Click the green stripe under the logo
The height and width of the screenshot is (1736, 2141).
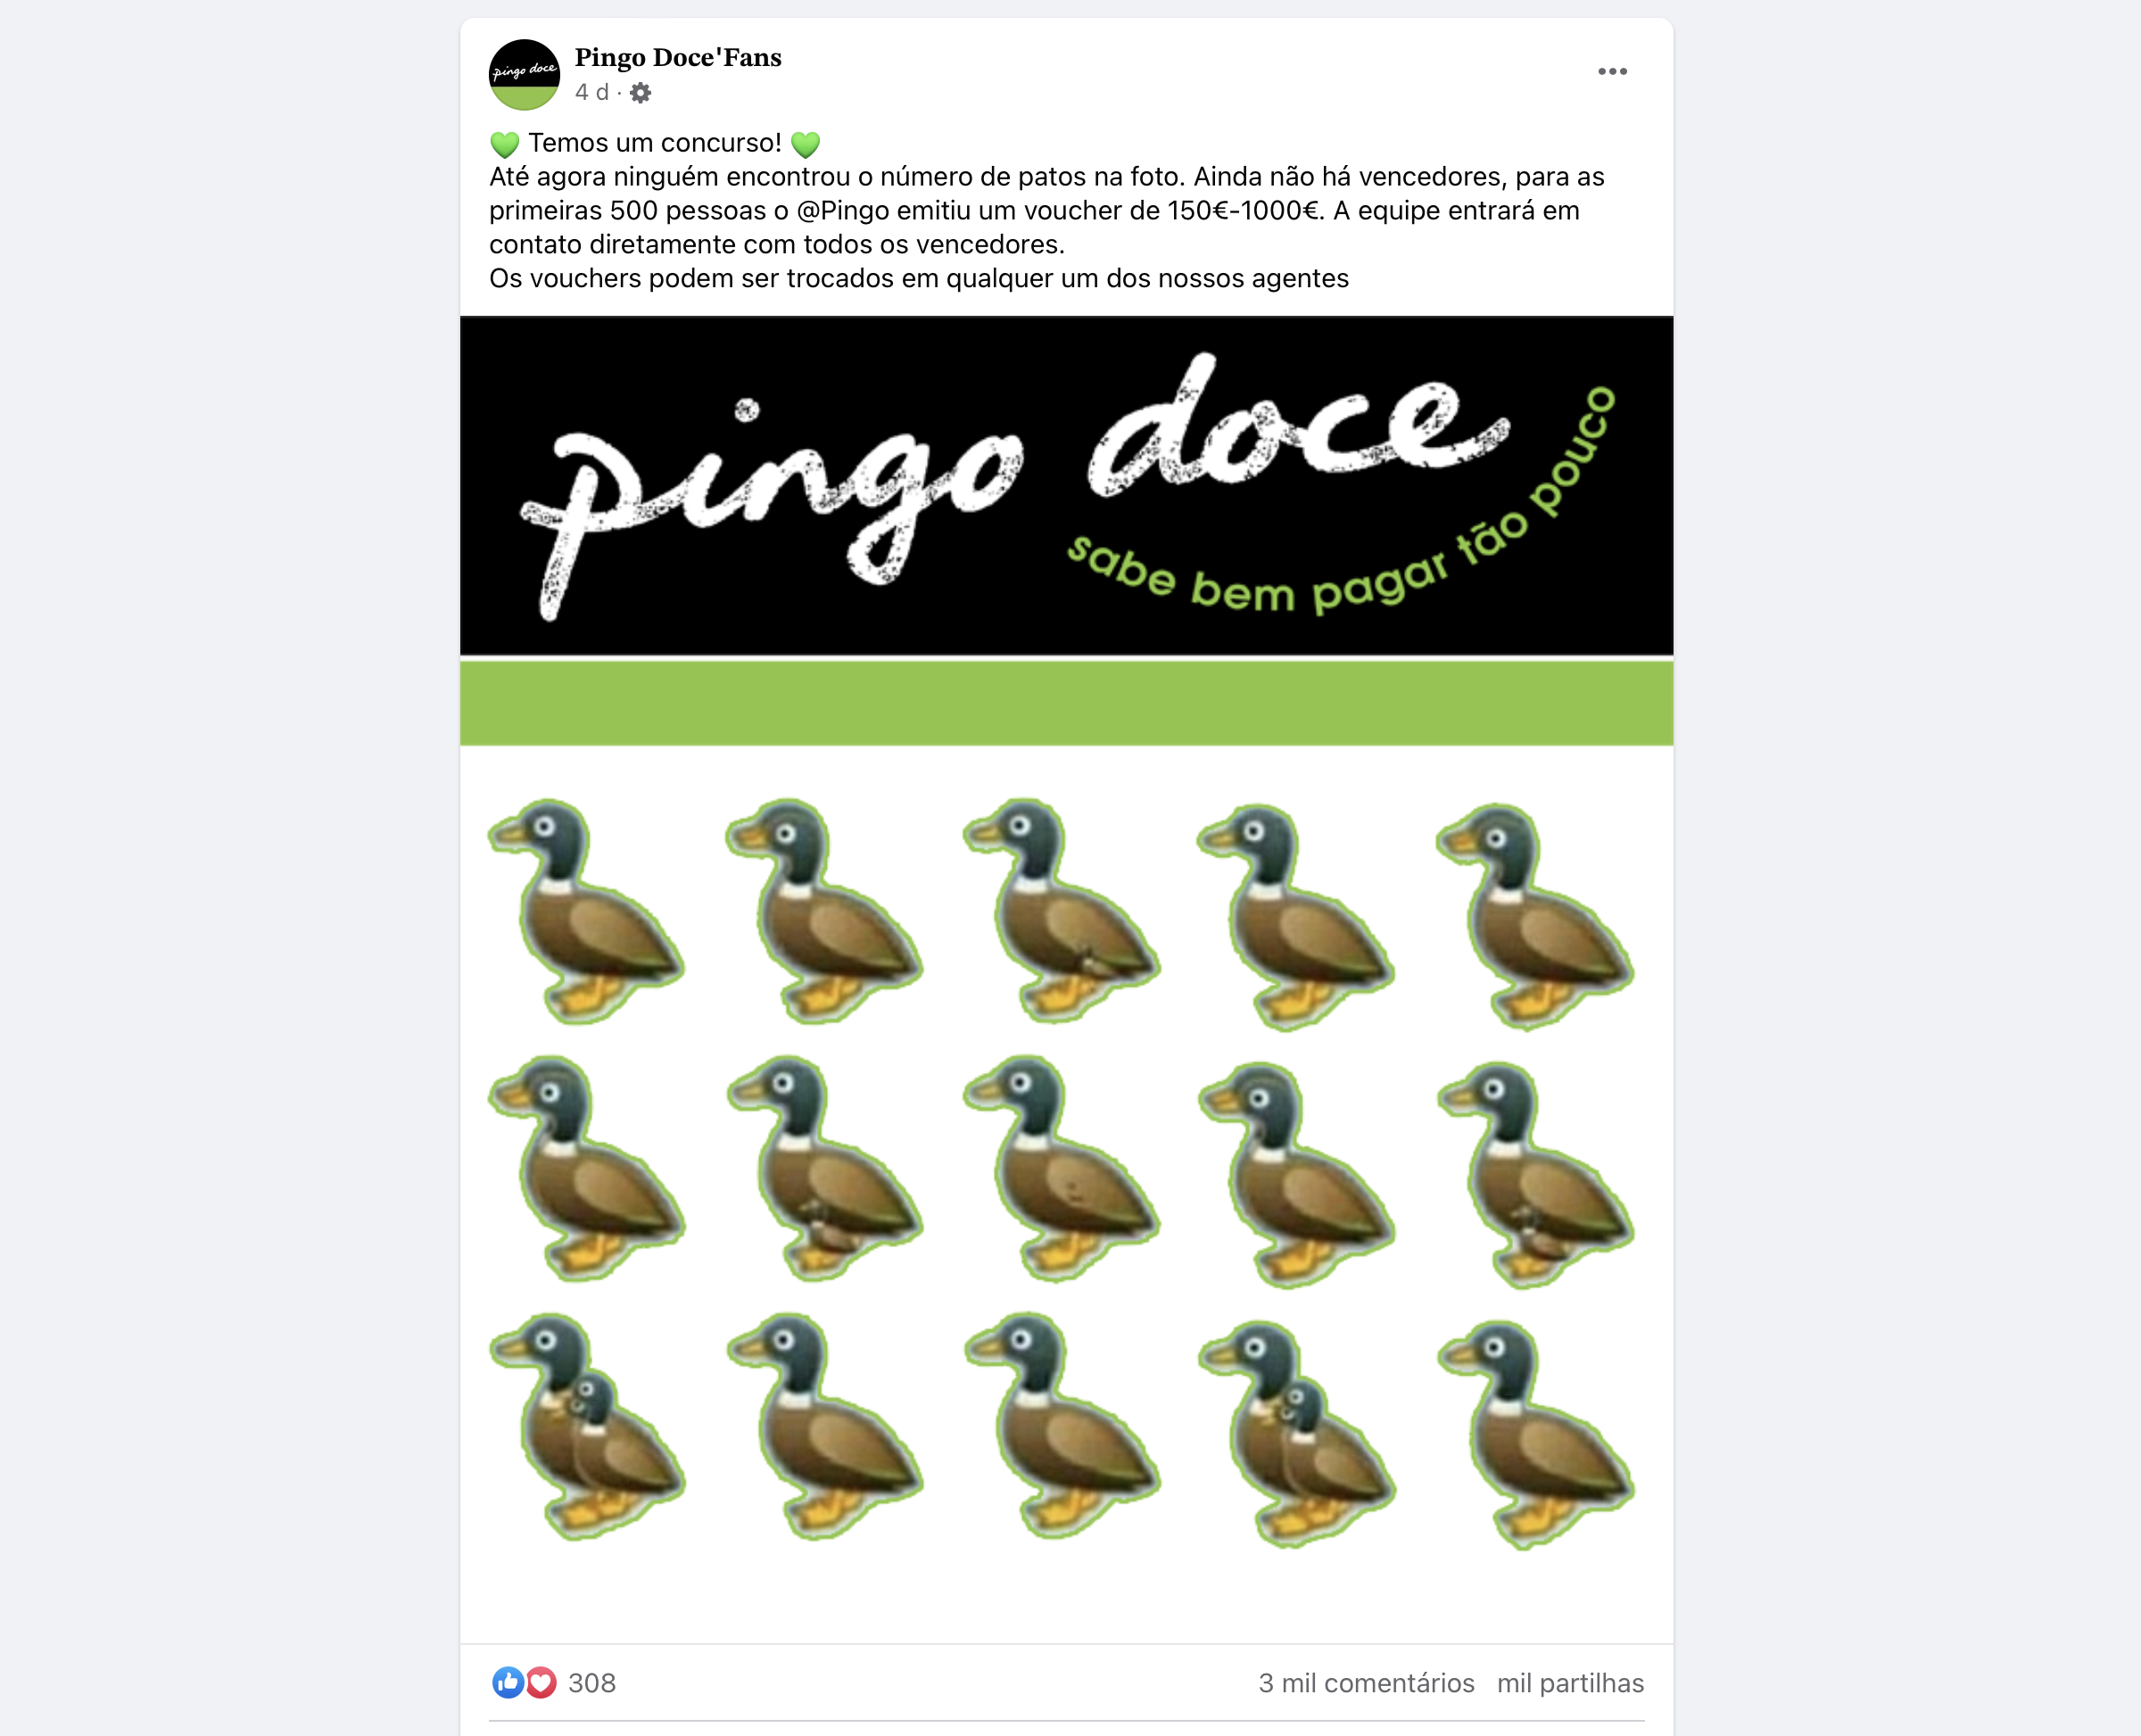tap(1066, 703)
